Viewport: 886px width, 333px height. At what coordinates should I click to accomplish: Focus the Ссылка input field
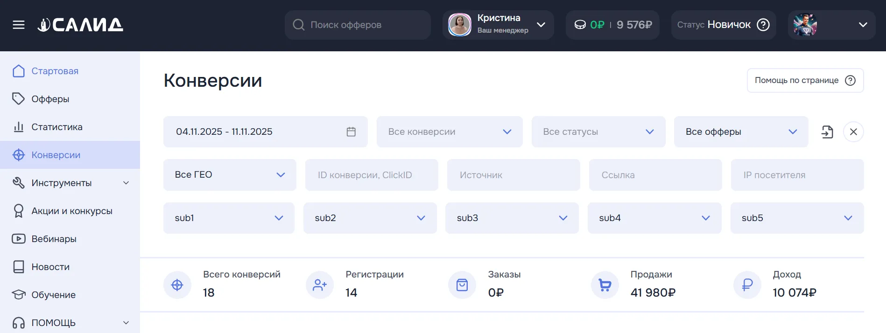(655, 175)
